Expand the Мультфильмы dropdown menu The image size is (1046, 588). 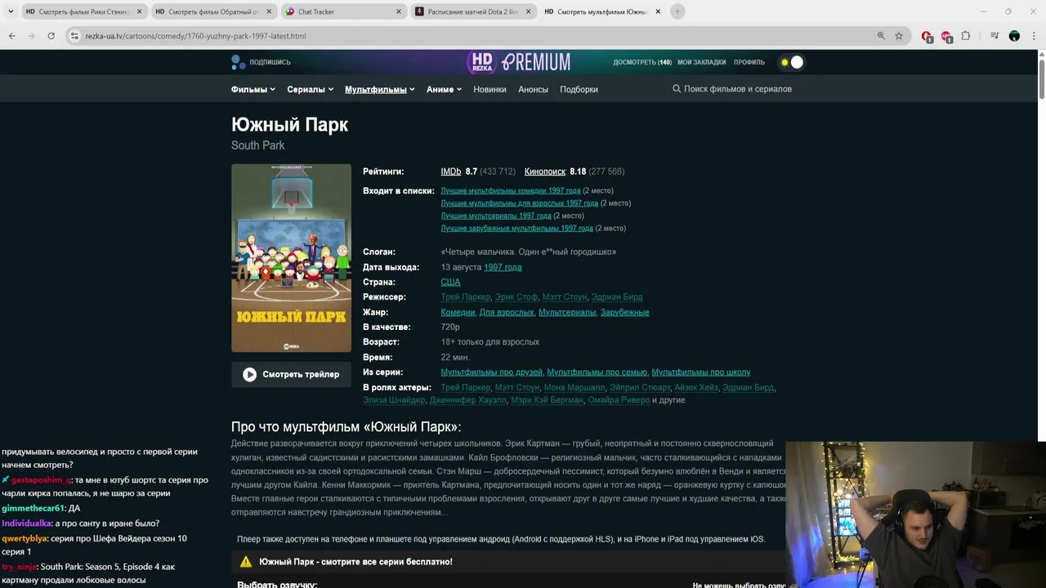coord(380,89)
